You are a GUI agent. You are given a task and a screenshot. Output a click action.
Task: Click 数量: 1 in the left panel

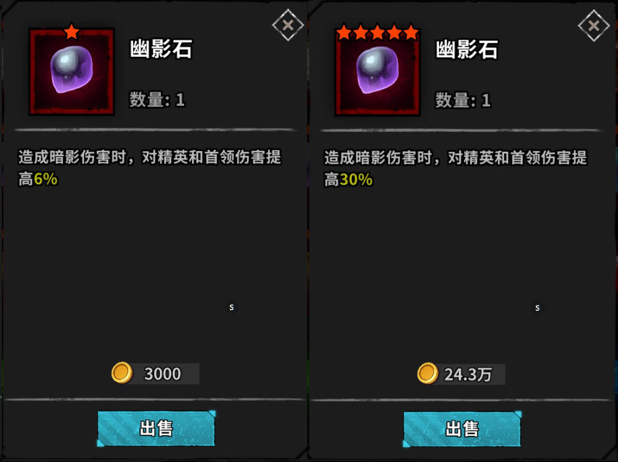[157, 99]
